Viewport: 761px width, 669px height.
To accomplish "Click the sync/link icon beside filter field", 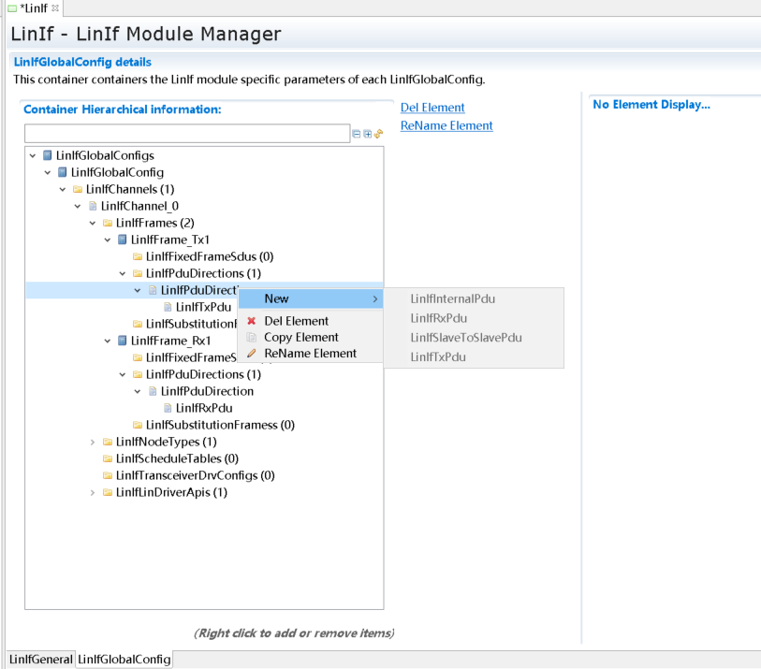I will point(379,135).
